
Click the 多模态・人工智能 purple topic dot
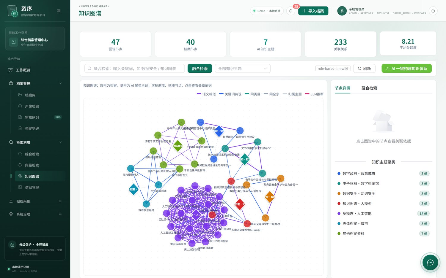tap(339, 213)
